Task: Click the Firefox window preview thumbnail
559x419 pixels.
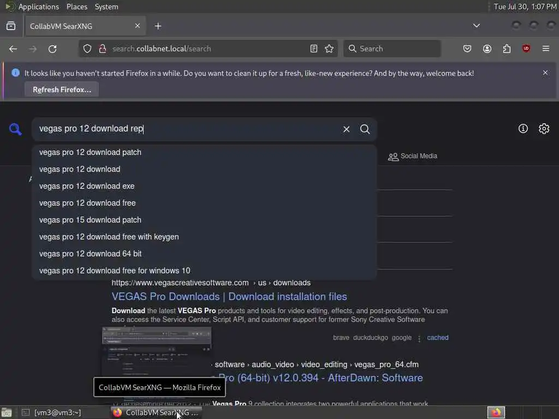Action: (157, 352)
